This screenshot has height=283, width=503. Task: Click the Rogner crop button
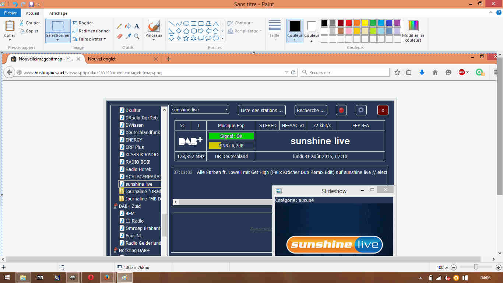pyautogui.click(x=83, y=23)
